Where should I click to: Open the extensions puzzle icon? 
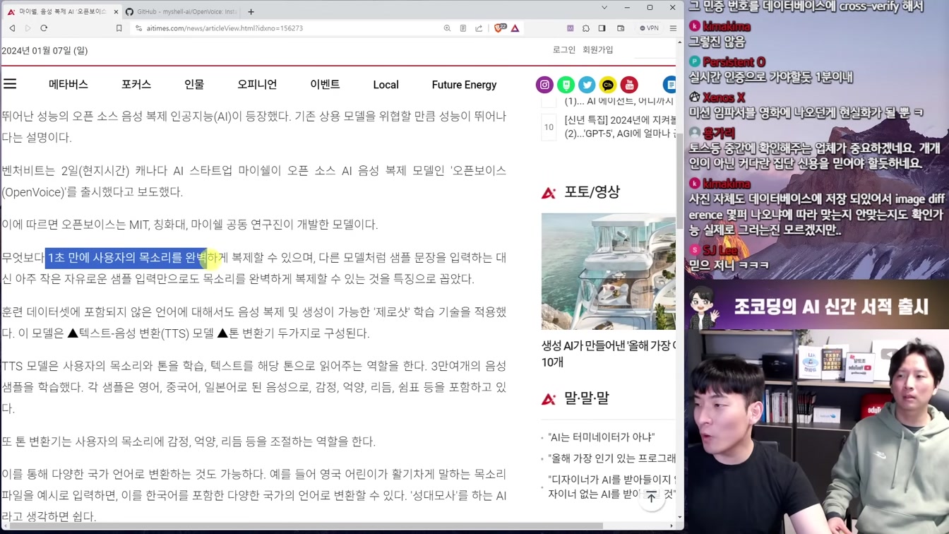(x=586, y=28)
